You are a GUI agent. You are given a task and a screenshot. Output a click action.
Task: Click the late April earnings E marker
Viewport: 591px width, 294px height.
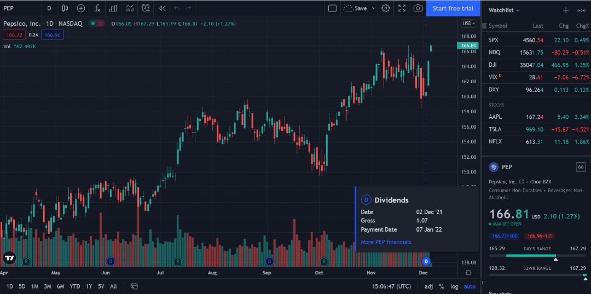coord(26,261)
